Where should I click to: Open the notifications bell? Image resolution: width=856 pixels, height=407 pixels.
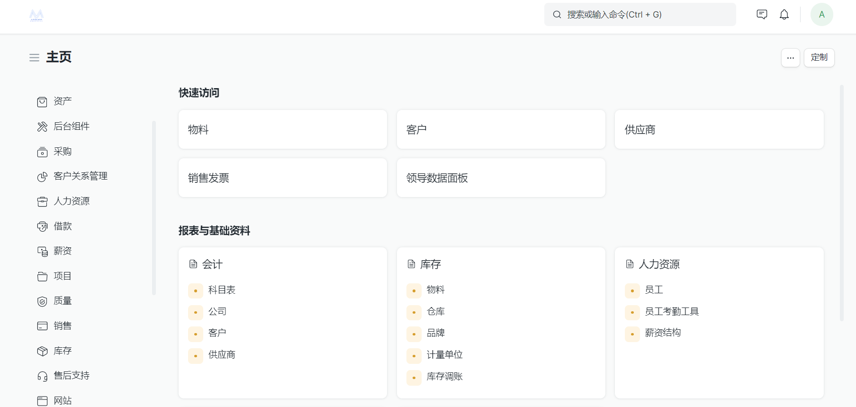[x=784, y=15]
